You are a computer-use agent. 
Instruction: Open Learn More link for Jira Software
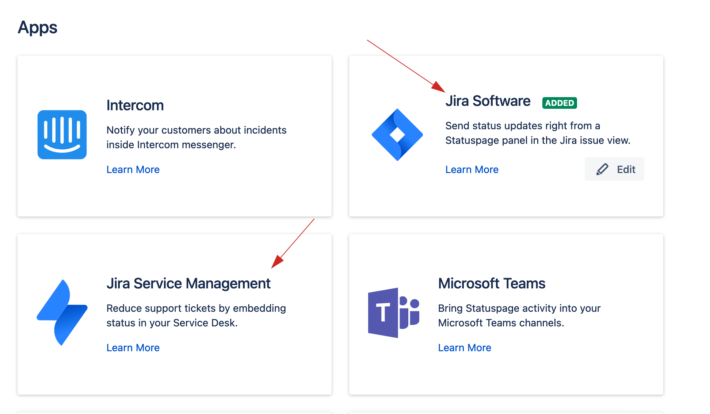click(x=472, y=170)
